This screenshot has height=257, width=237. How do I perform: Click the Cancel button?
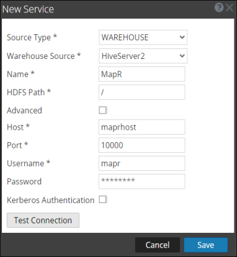[158, 245]
